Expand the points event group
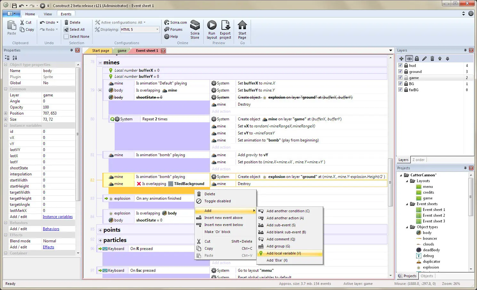 click(x=100, y=230)
